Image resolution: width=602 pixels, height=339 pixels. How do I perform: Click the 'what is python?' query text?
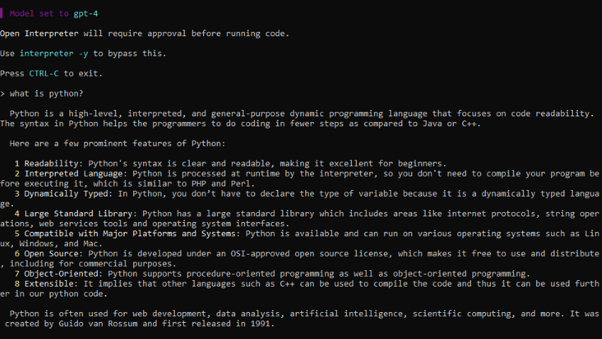point(47,94)
